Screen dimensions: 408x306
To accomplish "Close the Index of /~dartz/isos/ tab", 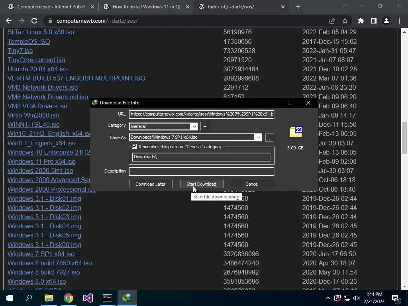I will tap(283, 7).
